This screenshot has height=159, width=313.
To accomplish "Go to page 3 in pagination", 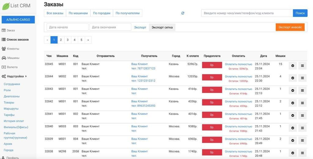I will click(x=68, y=40).
